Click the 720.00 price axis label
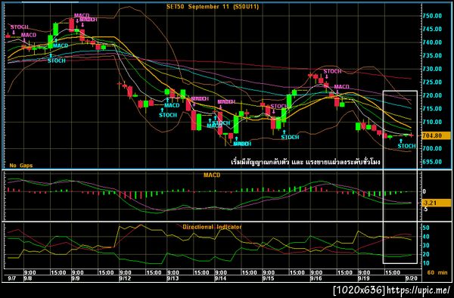This screenshot has height=298, width=454. pos(432,95)
